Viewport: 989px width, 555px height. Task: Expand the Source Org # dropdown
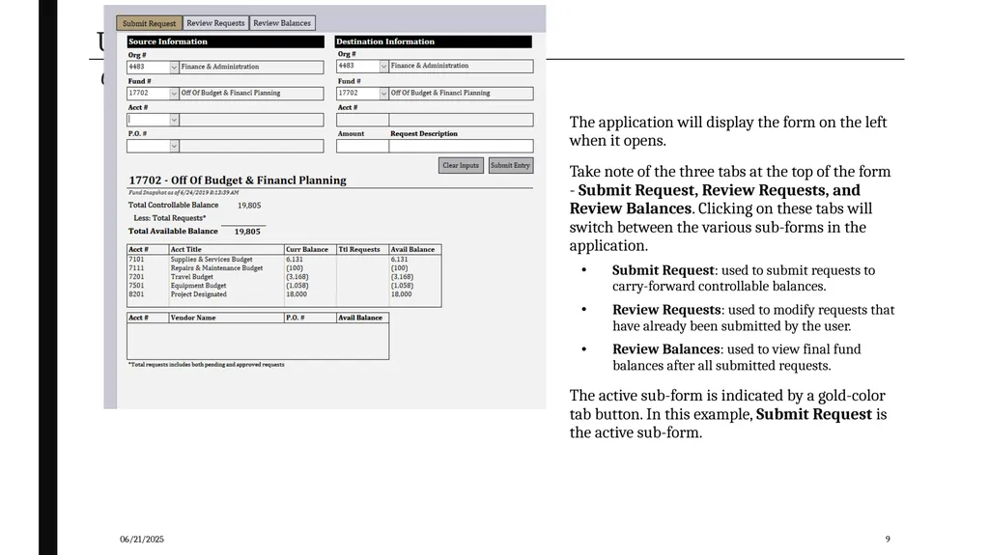(174, 67)
